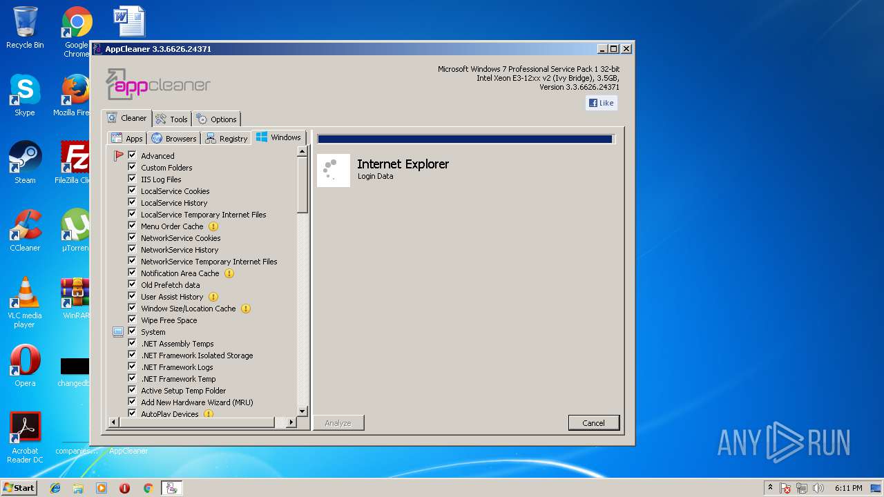Click the red flag Advanced category icon
Image resolution: width=884 pixels, height=497 pixels.
point(118,156)
